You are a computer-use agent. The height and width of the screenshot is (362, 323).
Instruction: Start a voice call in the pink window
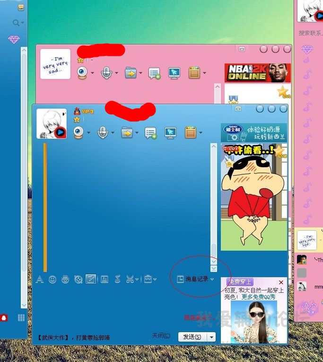[106, 72]
